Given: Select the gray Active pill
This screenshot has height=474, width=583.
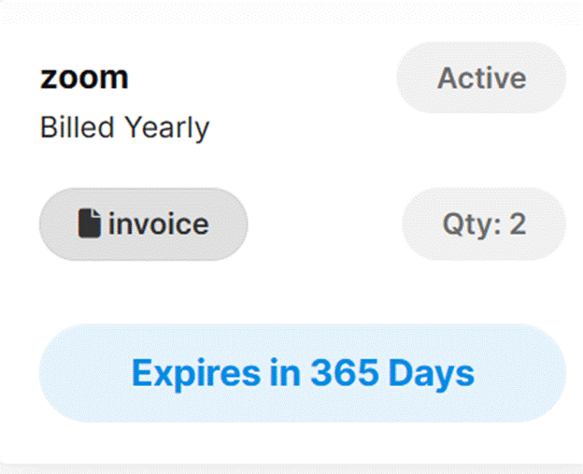Looking at the screenshot, I should click(x=481, y=79).
